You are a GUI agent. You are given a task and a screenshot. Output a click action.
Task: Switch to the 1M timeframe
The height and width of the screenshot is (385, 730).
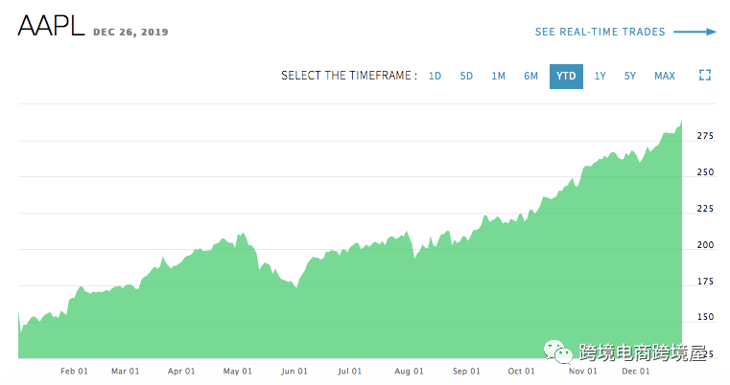(498, 76)
